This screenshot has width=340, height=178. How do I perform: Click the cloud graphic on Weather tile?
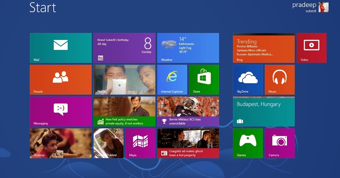tap(169, 44)
